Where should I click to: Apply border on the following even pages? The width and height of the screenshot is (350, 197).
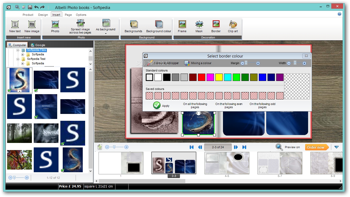[229, 105]
